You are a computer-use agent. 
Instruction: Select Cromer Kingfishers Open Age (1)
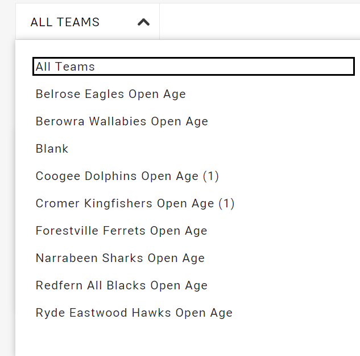tap(135, 203)
